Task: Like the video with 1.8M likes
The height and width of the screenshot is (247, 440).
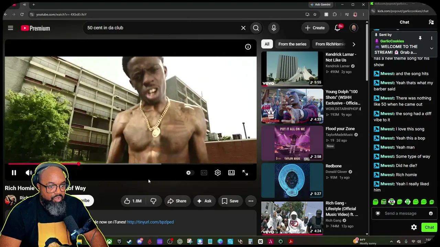Action: pyautogui.click(x=133, y=201)
